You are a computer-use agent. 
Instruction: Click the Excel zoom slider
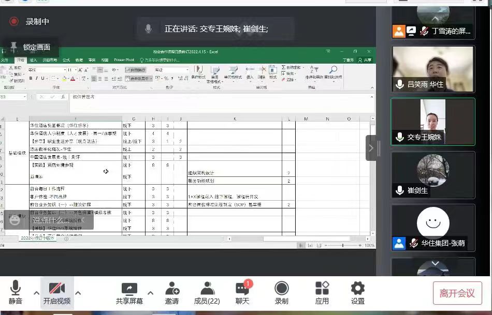tap(343, 245)
